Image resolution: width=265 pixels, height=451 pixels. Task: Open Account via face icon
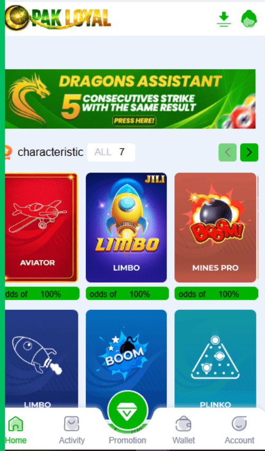point(240,423)
